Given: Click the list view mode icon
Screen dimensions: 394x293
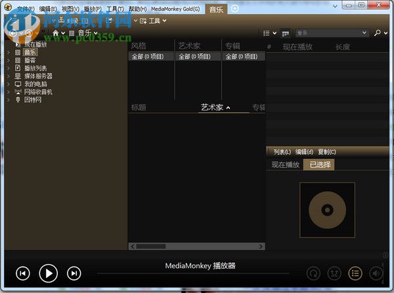Looking at the screenshot, I should point(267,33).
